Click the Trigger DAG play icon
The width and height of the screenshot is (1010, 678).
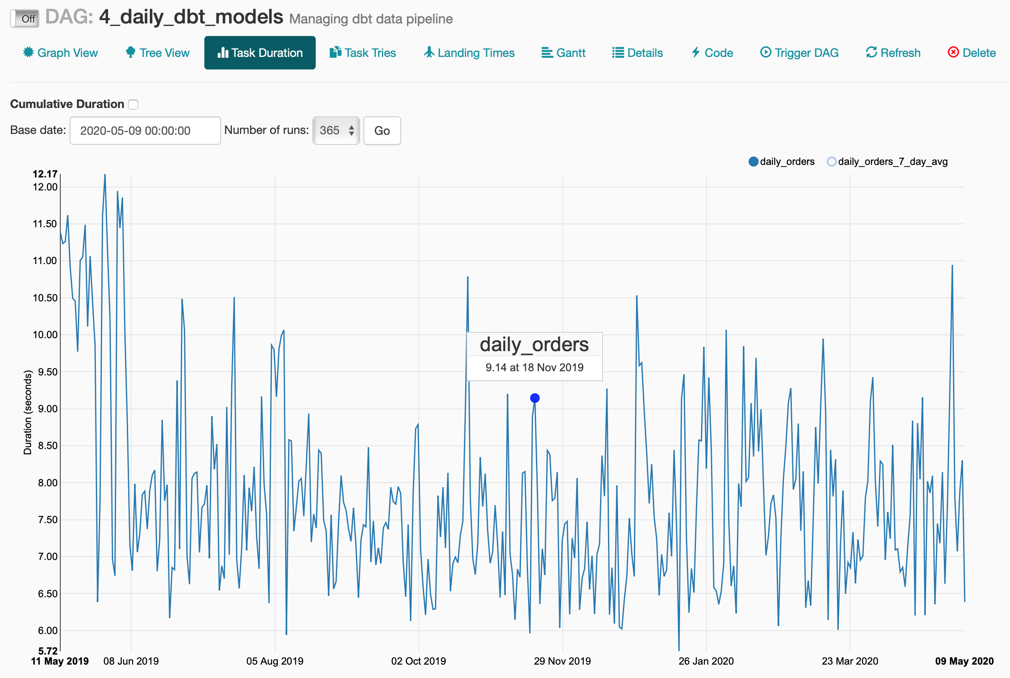pyautogui.click(x=765, y=52)
